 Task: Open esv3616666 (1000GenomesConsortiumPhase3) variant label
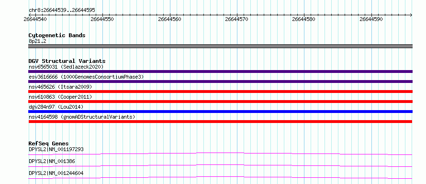click(86, 77)
